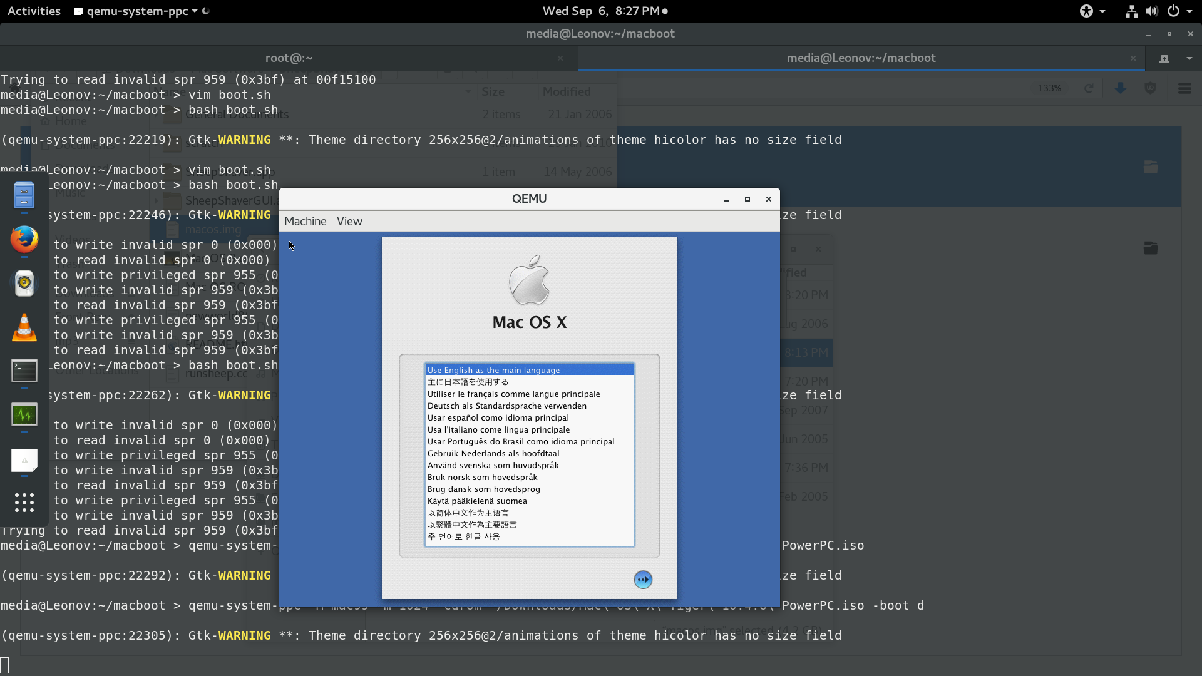Image resolution: width=1202 pixels, height=676 pixels.
Task: Select Gebruik Nederlands als hoofdtaal
Action: [529, 453]
